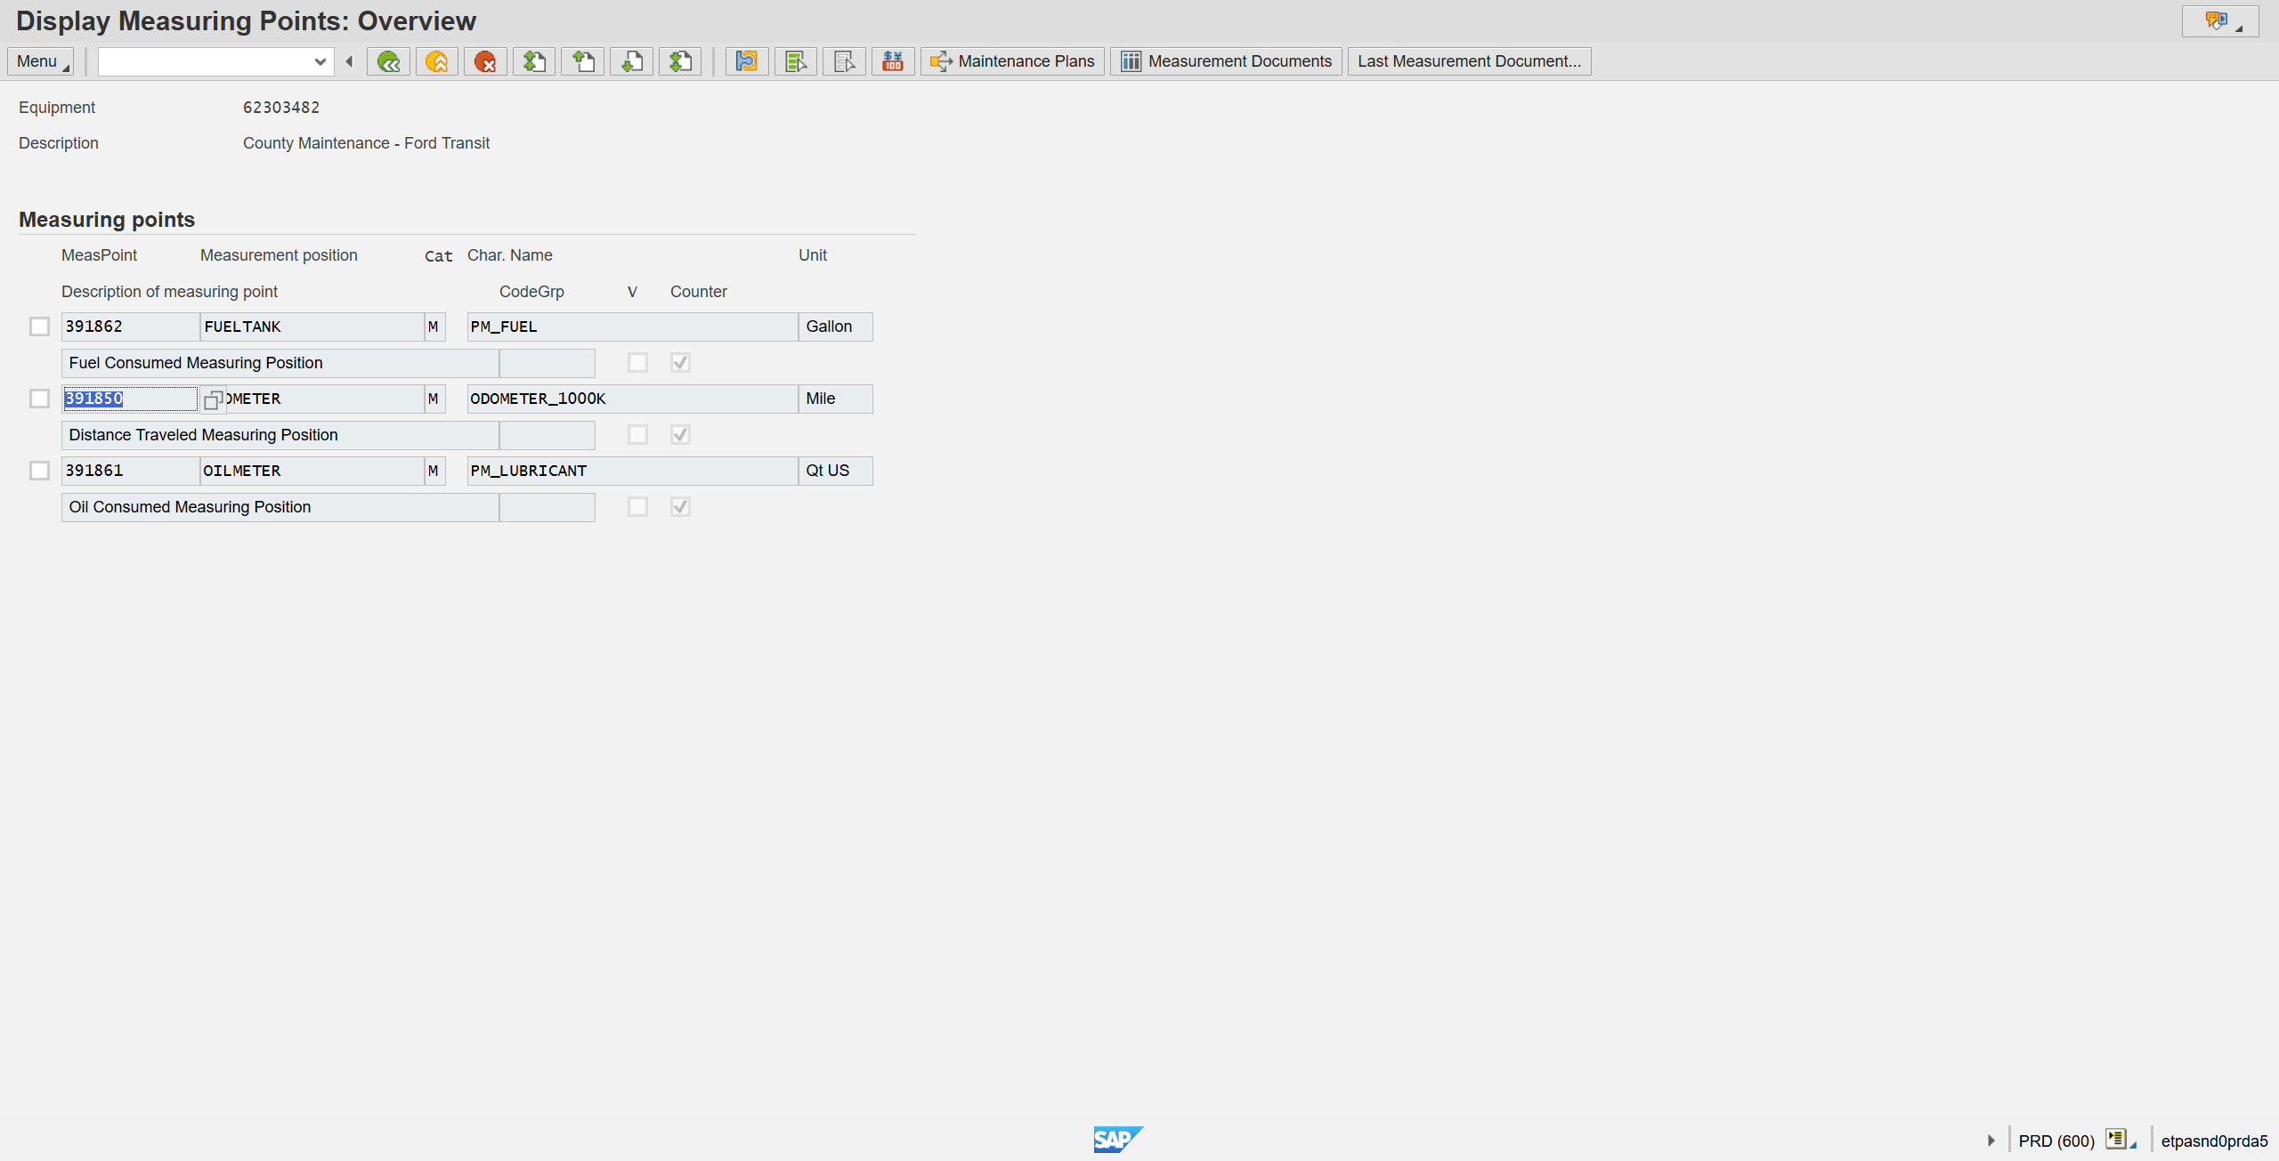2279x1161 pixels.
Task: Click the yellow Exit button
Action: (x=436, y=61)
